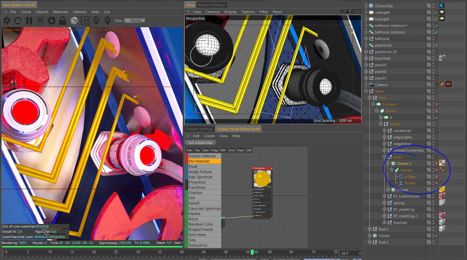Viewport: 467px width, 260px height.
Task: Activate the render region icon
Action: (85, 21)
